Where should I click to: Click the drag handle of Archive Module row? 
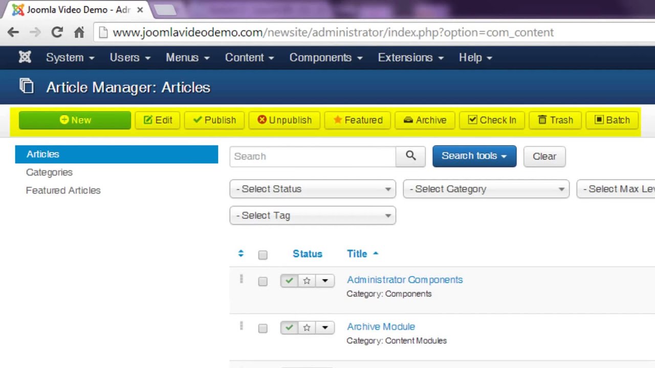(x=241, y=326)
